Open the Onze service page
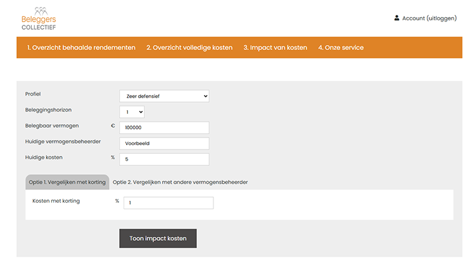475x261 pixels. pos(341,48)
